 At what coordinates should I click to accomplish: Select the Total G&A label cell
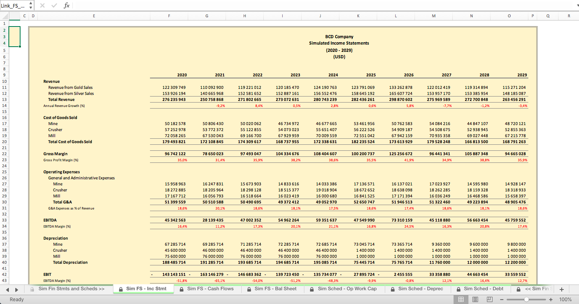click(x=62, y=202)
